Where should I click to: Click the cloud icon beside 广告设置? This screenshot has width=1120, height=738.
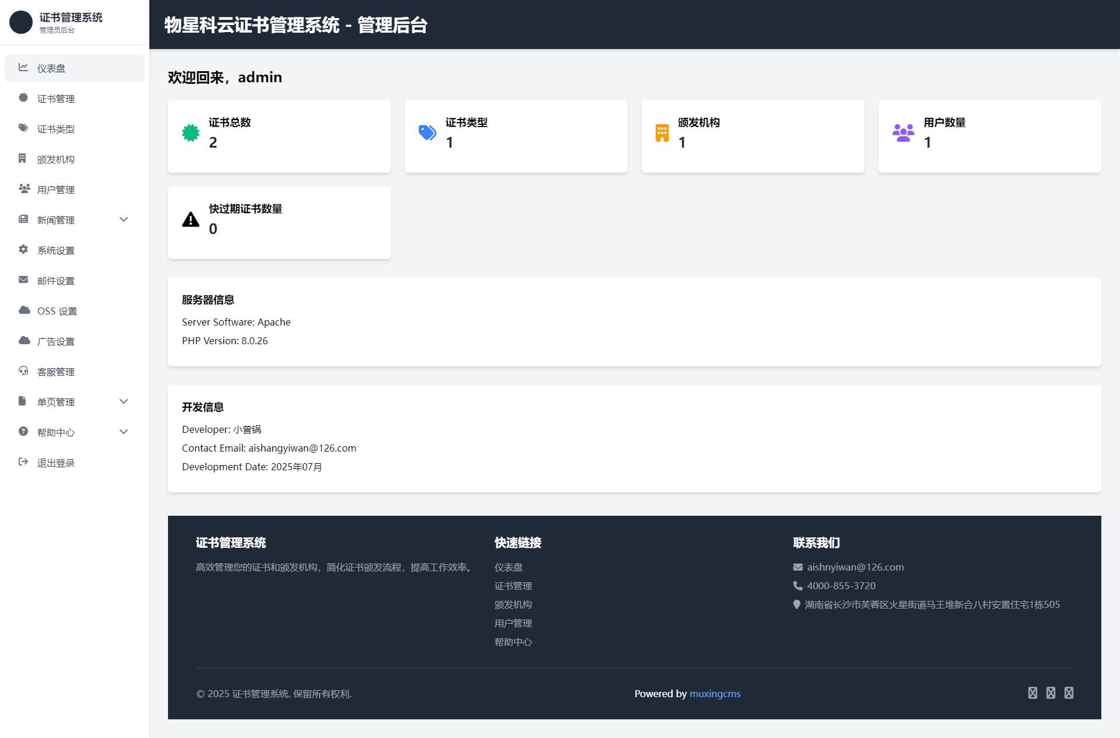point(24,341)
